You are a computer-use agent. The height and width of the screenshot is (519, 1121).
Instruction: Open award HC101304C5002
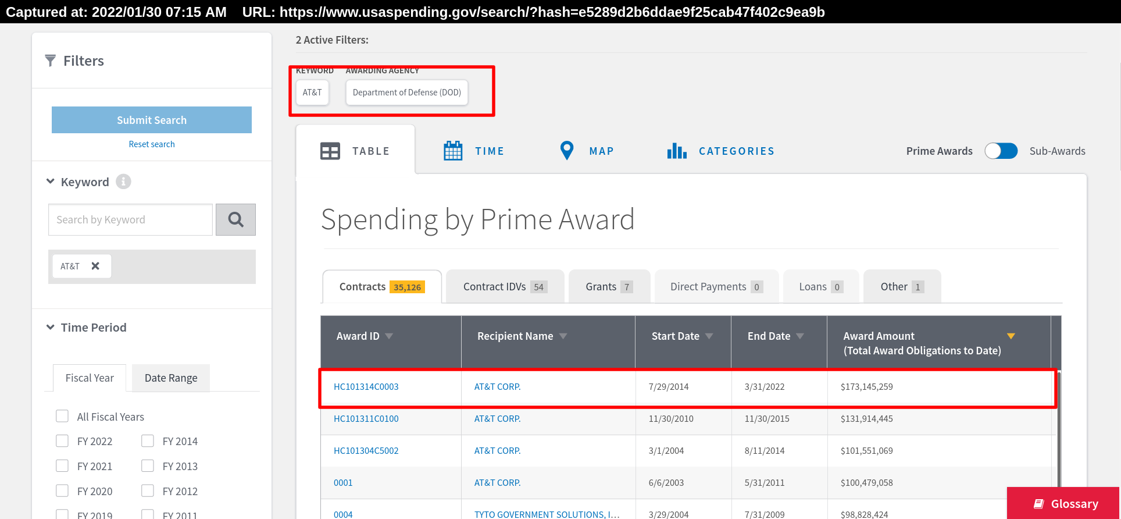366,451
